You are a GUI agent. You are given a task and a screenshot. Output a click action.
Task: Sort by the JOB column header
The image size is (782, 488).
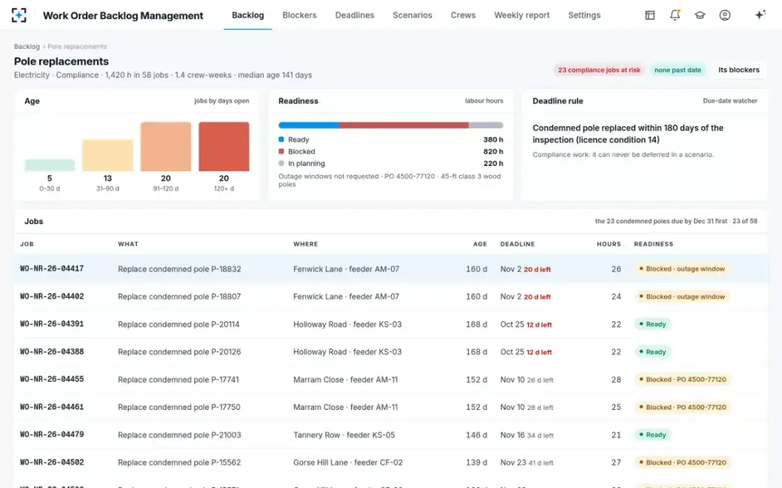[27, 244]
